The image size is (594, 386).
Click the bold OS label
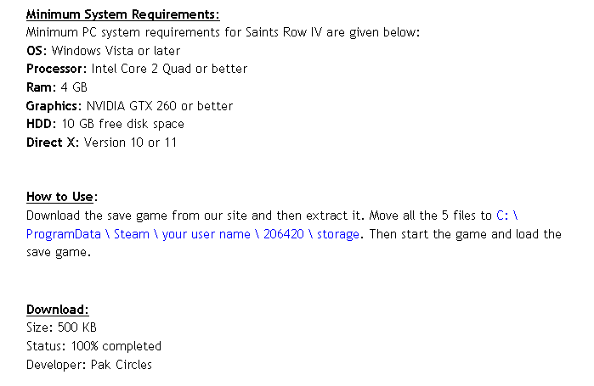[x=37, y=51]
